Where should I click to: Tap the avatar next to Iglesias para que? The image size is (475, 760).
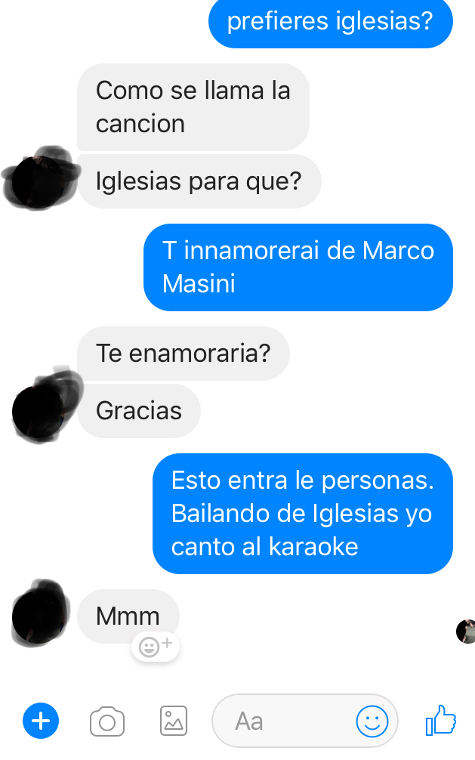pyautogui.click(x=41, y=178)
